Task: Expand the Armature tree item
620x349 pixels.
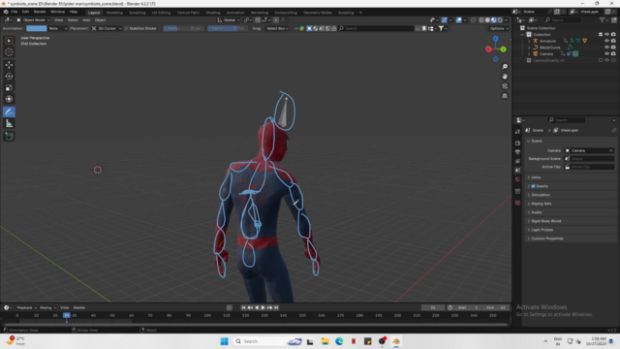Action: pos(529,41)
